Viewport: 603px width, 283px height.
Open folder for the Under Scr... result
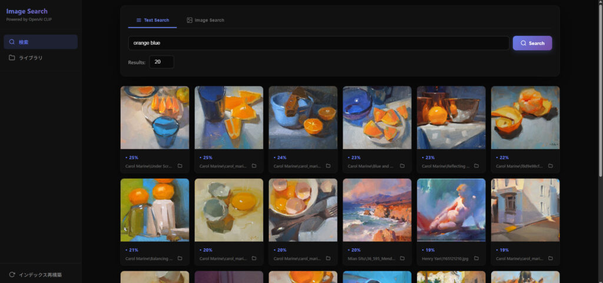click(180, 166)
